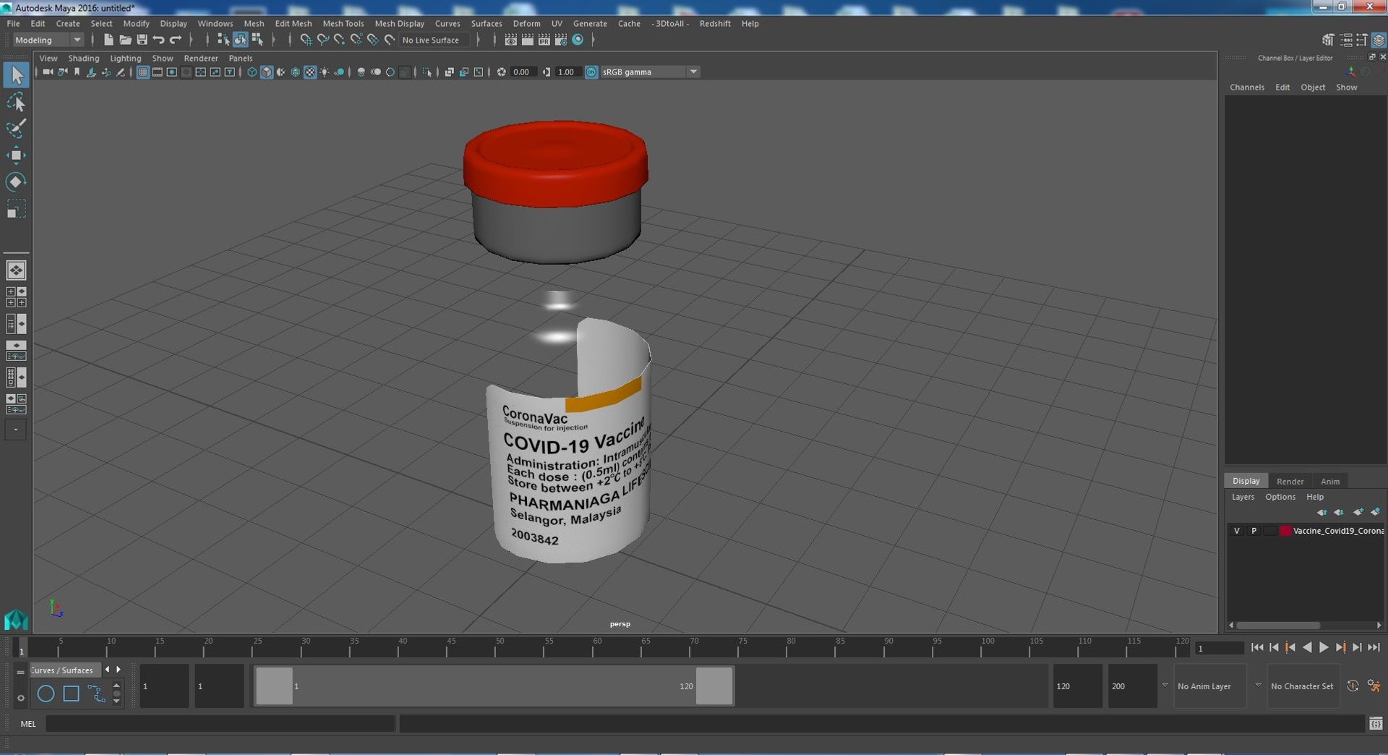
Task: Choose the Paint Selection tool
Action: tap(16, 129)
